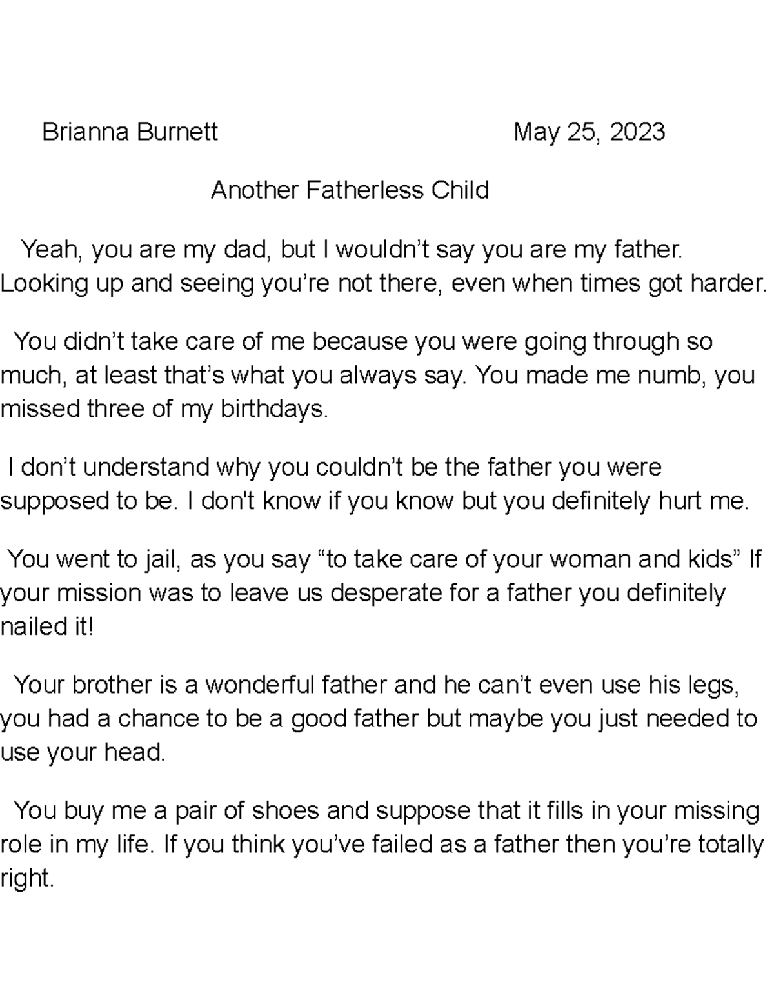Click the line beginning "role in my life."
Screen dimensions: 774x1002
click(x=382, y=845)
